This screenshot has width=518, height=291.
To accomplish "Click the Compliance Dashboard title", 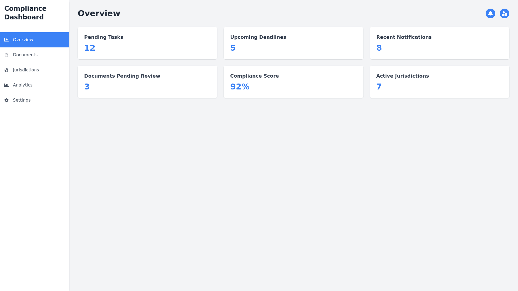I will pyautogui.click(x=25, y=13).
